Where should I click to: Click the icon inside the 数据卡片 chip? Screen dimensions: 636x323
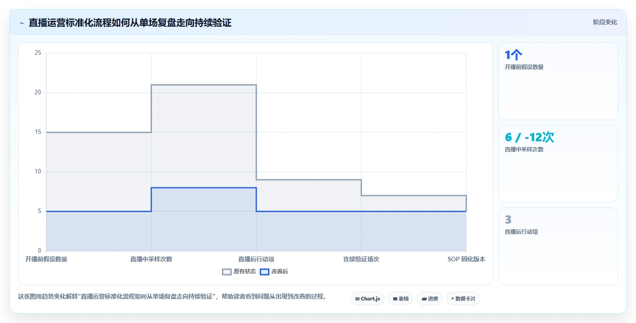(x=453, y=299)
